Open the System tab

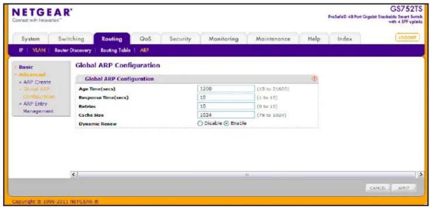tap(30, 39)
